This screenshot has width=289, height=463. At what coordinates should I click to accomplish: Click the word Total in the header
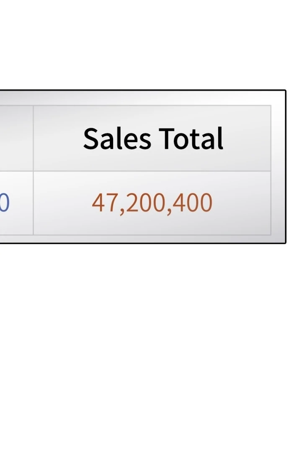(191, 138)
